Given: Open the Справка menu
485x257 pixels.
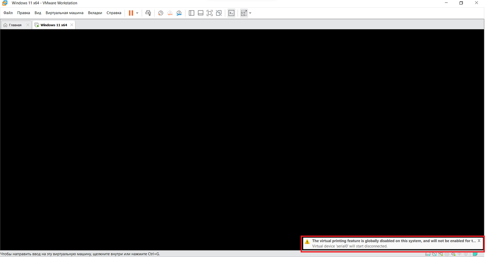Looking at the screenshot, I should (114, 13).
